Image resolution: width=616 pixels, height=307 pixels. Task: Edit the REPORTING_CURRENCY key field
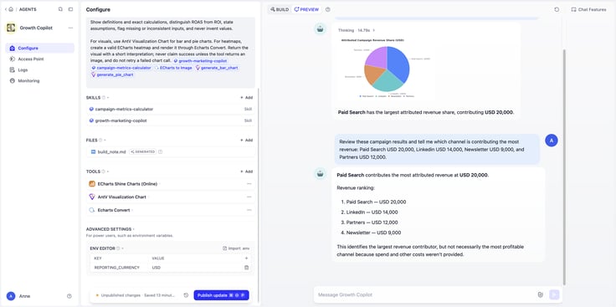click(x=120, y=268)
